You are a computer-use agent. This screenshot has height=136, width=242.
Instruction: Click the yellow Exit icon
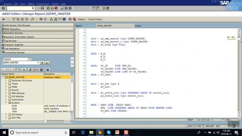tap(52, 8)
